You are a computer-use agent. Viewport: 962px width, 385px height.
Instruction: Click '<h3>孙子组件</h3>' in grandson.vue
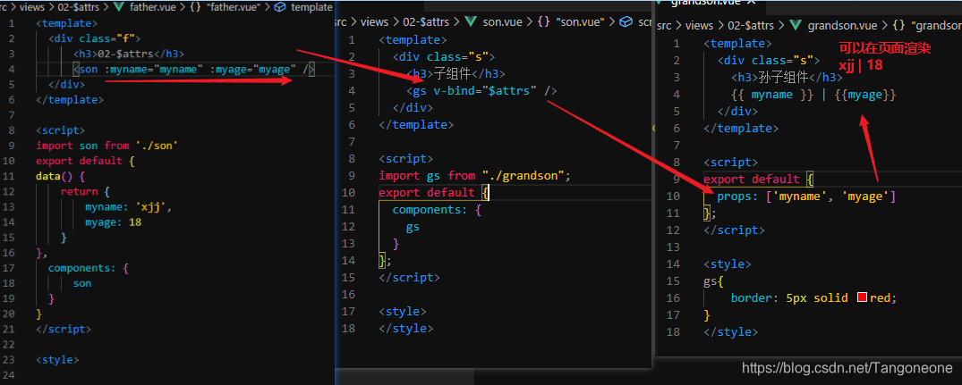tap(787, 78)
